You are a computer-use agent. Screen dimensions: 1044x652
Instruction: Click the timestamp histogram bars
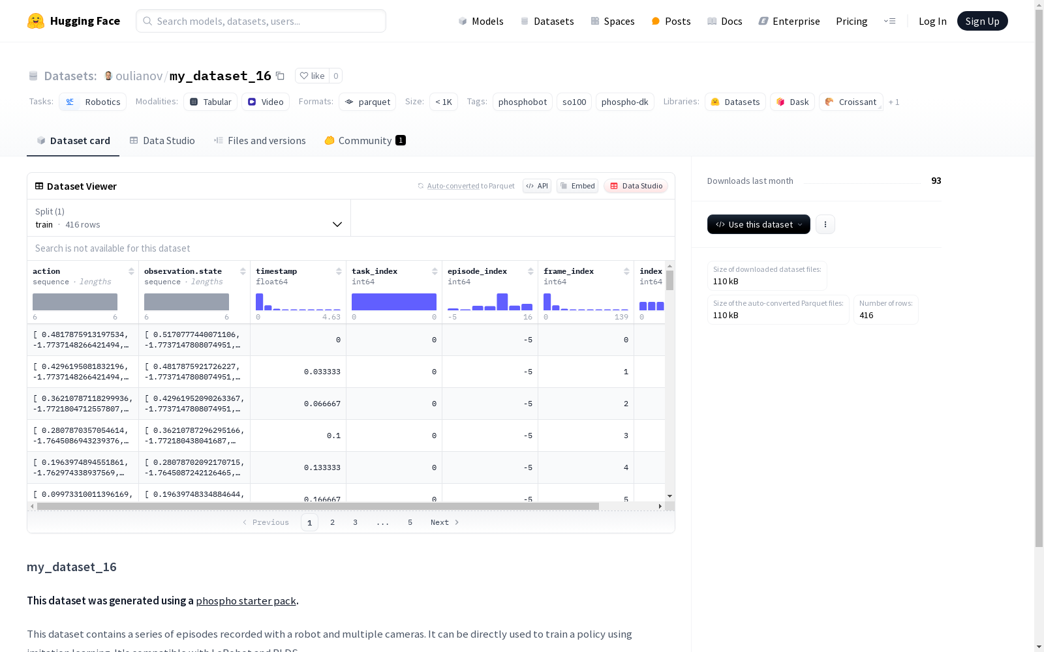click(x=298, y=302)
